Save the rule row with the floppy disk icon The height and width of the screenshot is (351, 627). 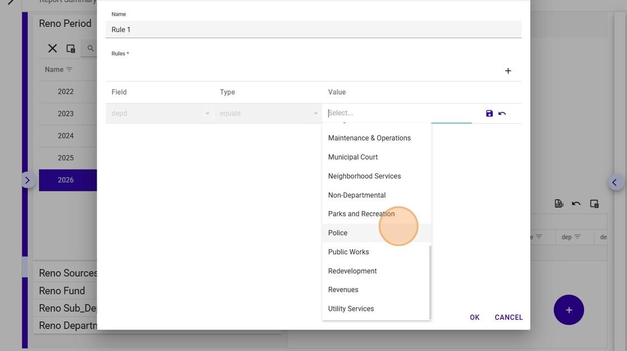click(x=489, y=114)
